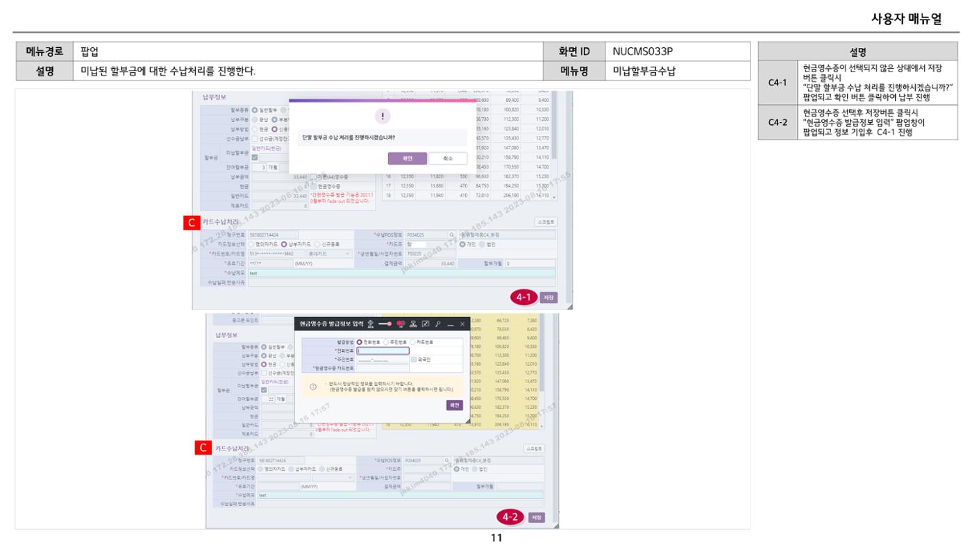Viewport: 972px width, 547px height.
Task: Click 확인 in the 현금영수증 발급정보 입력 popup
Action: [x=455, y=405]
